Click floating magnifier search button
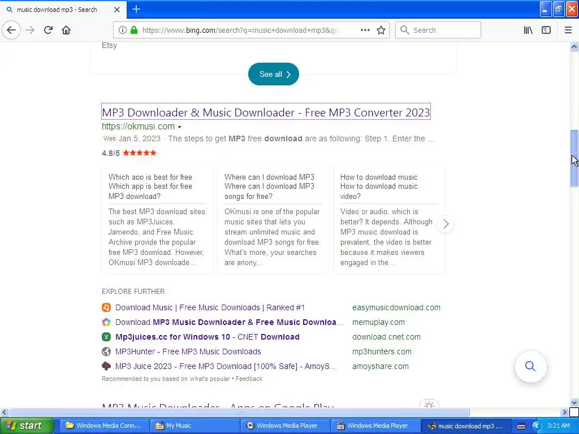 tap(530, 366)
